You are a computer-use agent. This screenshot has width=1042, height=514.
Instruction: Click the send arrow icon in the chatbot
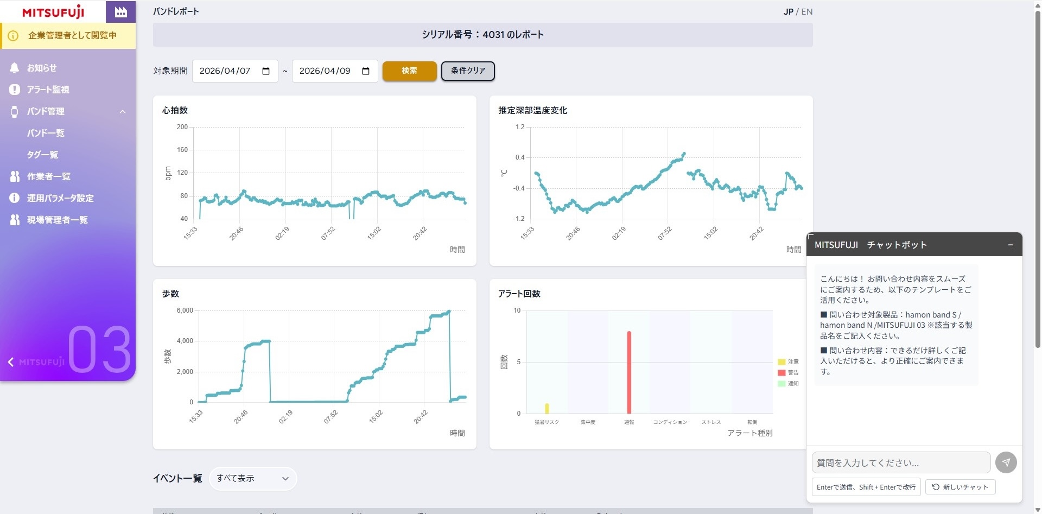pos(1006,462)
